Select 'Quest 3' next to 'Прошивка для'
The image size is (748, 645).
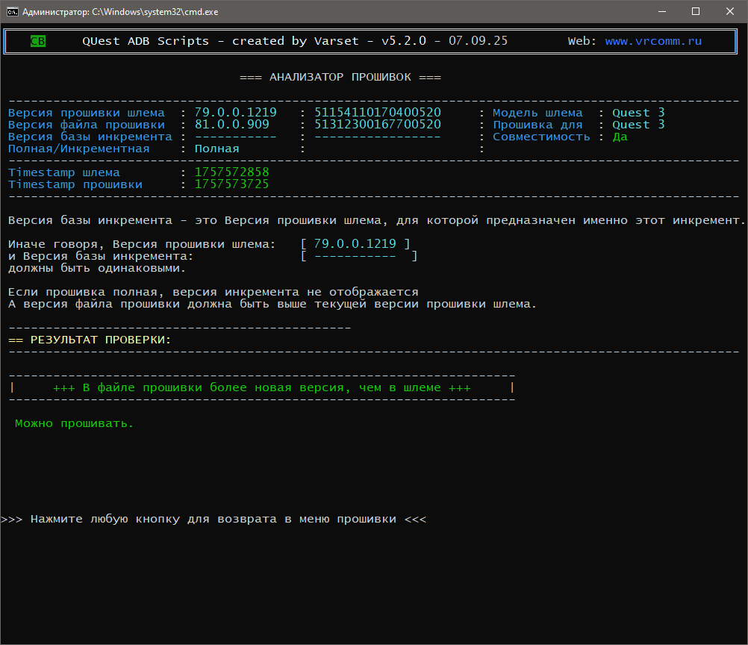coord(638,125)
